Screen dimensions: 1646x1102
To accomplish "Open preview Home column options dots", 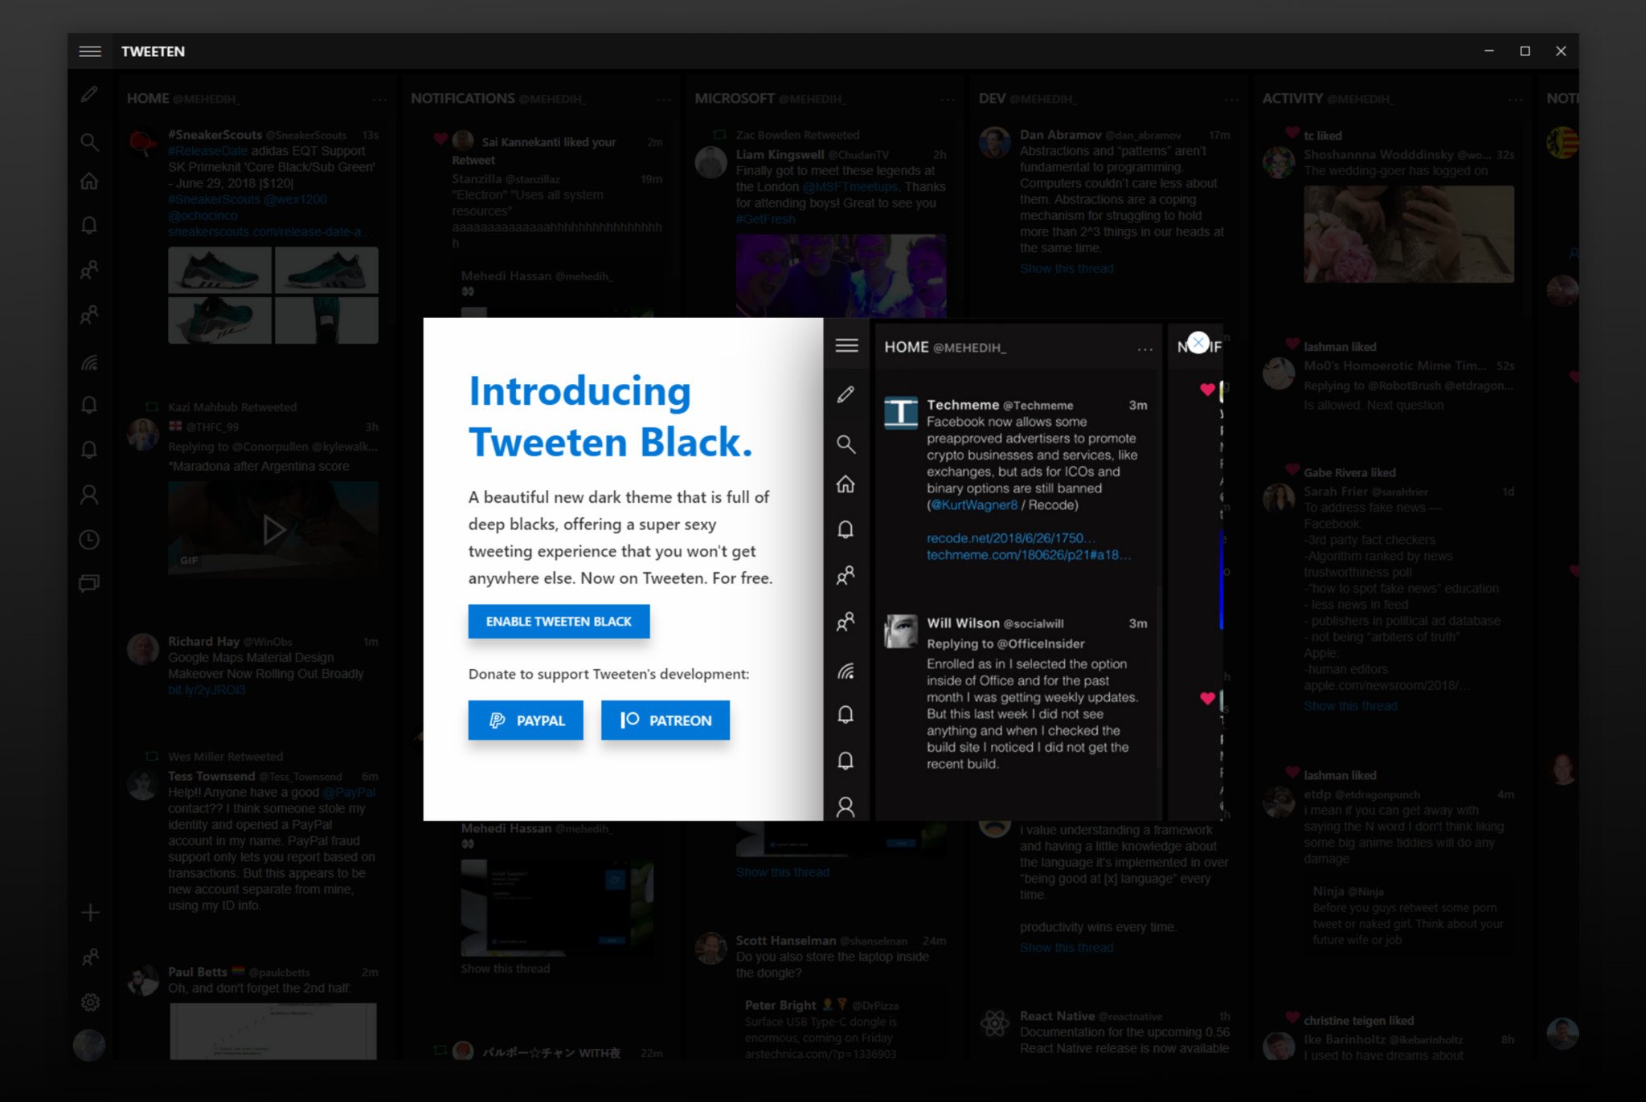I will [x=1145, y=349].
